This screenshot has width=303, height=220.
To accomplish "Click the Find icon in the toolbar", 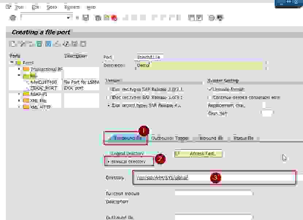I will (x=134, y=17).
